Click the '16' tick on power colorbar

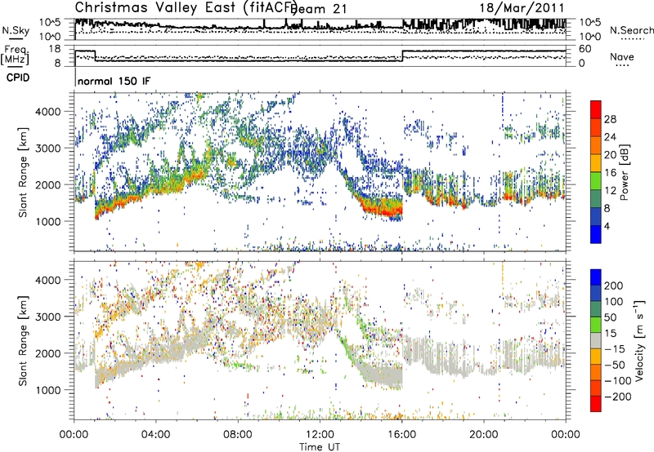tap(610, 173)
